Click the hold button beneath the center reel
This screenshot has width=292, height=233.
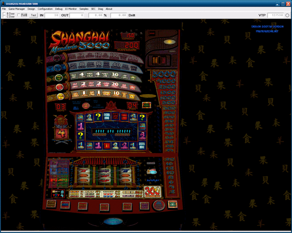click(x=104, y=207)
